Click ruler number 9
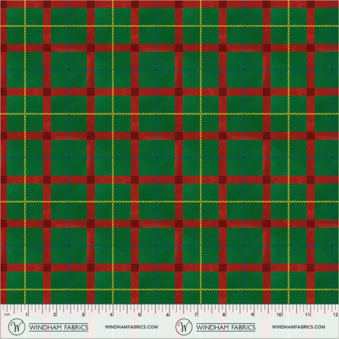Screen dimensions: 339x339 tap(252, 315)
